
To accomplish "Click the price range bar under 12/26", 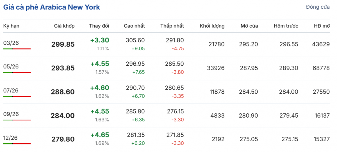I will click(17, 144).
